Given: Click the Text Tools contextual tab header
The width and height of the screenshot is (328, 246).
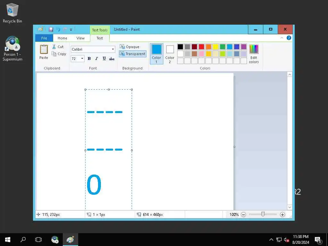Looking at the screenshot, I should [x=100, y=30].
